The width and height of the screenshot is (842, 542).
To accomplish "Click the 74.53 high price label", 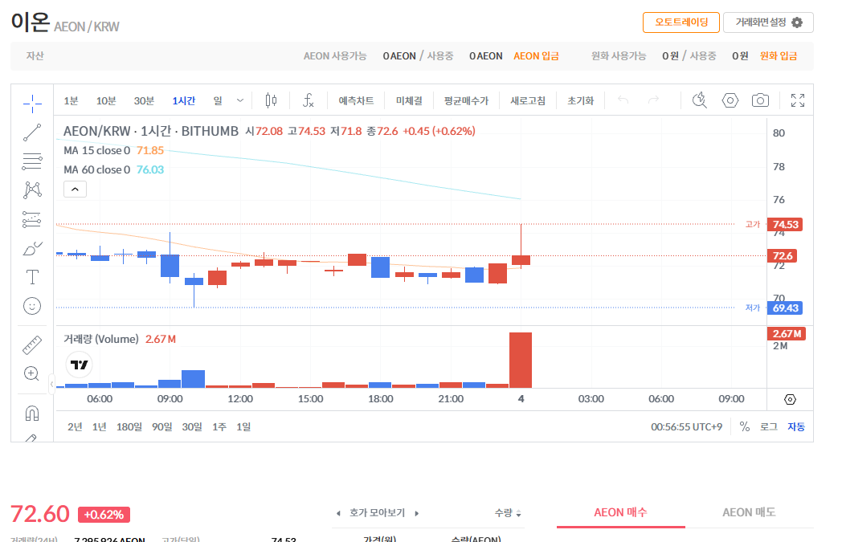I will pos(785,224).
